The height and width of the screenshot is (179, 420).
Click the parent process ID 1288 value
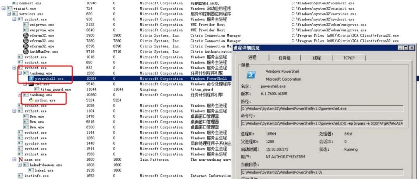270,142
